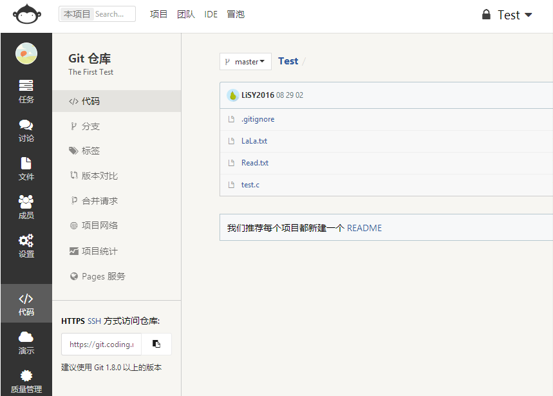This screenshot has height=396, width=553.
Task: Select 代码 in the Git repository menu
Action: coord(117,101)
